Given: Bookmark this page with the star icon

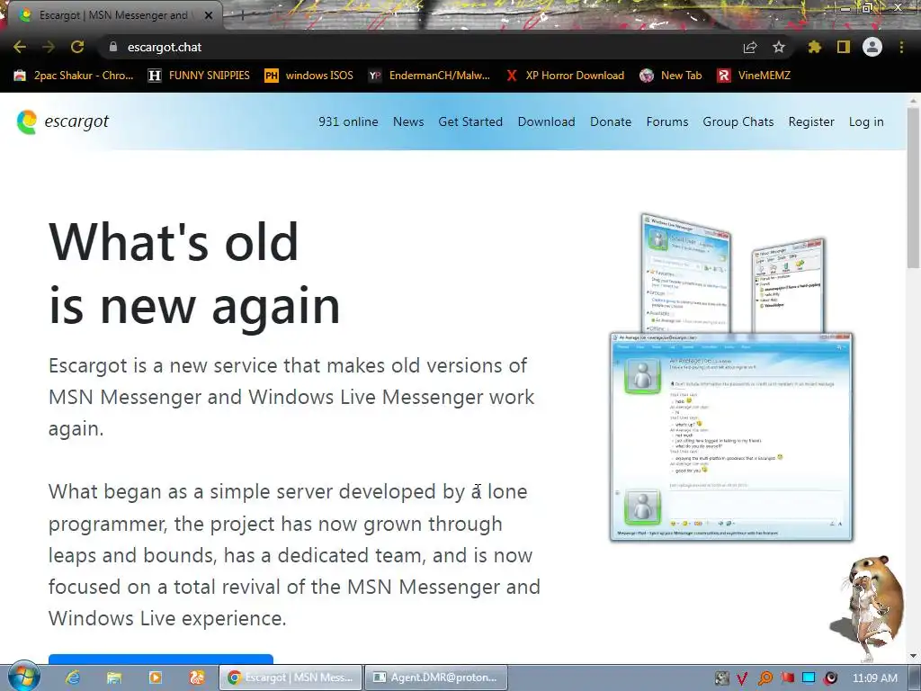Looking at the screenshot, I should point(779,47).
